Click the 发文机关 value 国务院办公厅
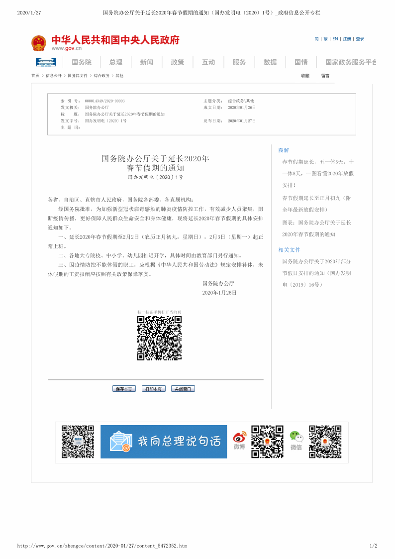Viewport: 395px width, 559px height. [x=97, y=108]
